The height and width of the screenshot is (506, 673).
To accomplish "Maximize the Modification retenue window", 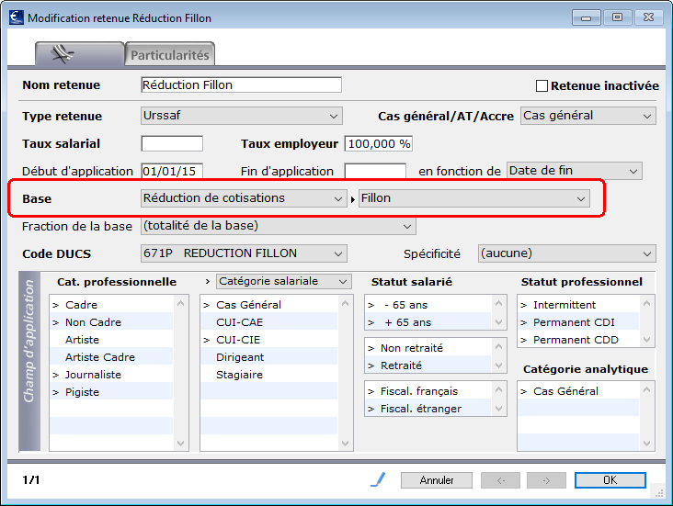I will [617, 17].
